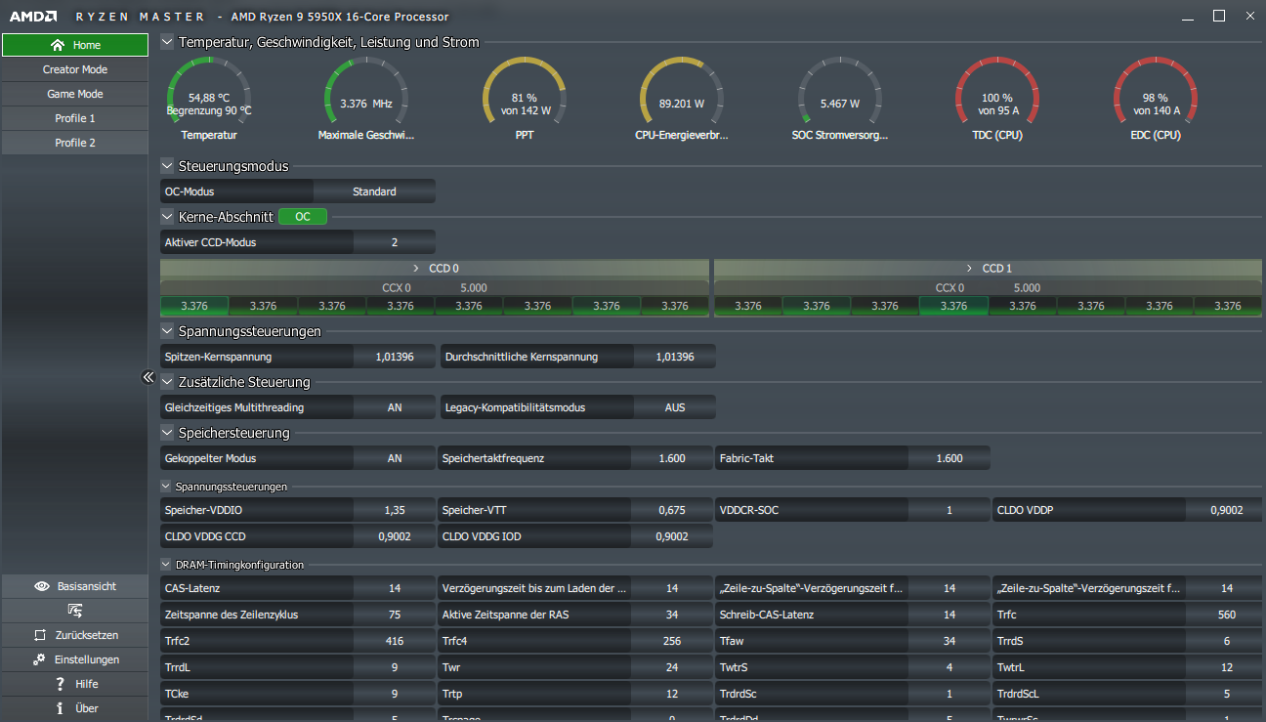Click the Tfaw value 34
Image resolution: width=1266 pixels, height=722 pixels.
(x=949, y=641)
